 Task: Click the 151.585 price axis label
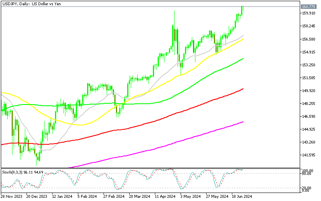coord(309,78)
